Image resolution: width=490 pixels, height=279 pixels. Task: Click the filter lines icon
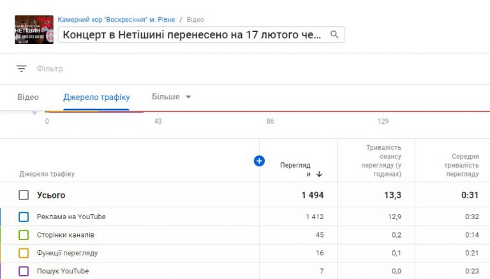tap(22, 69)
